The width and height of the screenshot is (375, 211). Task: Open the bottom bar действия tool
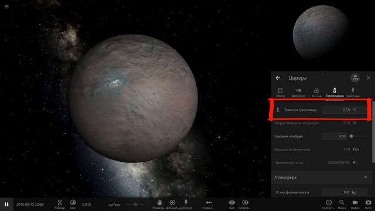(x=186, y=205)
